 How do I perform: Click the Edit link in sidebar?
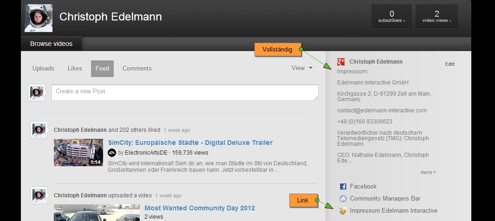pyautogui.click(x=450, y=64)
